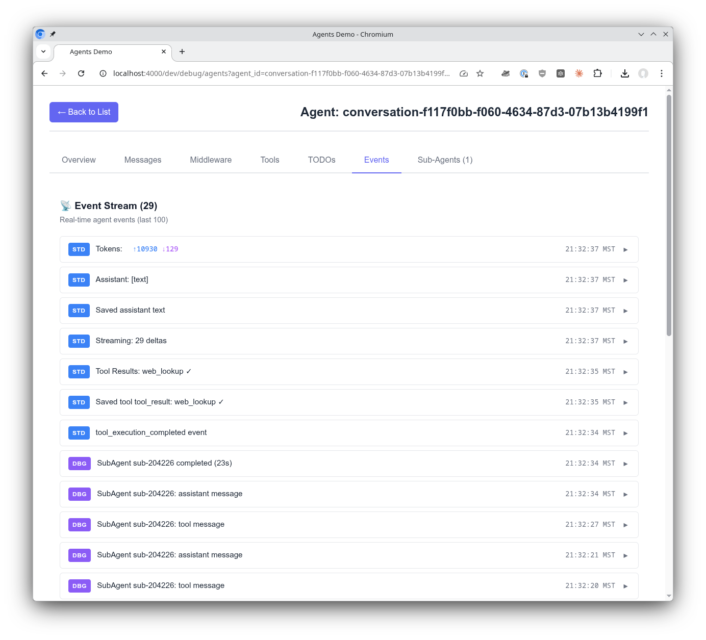View site information via the address bar icon

tap(102, 73)
